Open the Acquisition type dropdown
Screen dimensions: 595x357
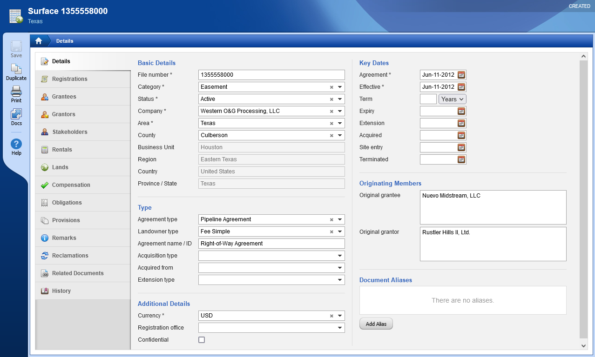340,255
